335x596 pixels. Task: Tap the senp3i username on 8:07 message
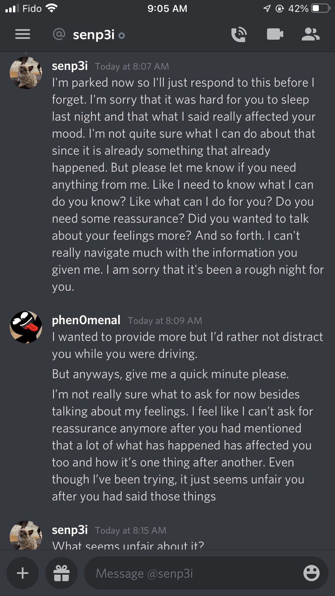(x=70, y=66)
